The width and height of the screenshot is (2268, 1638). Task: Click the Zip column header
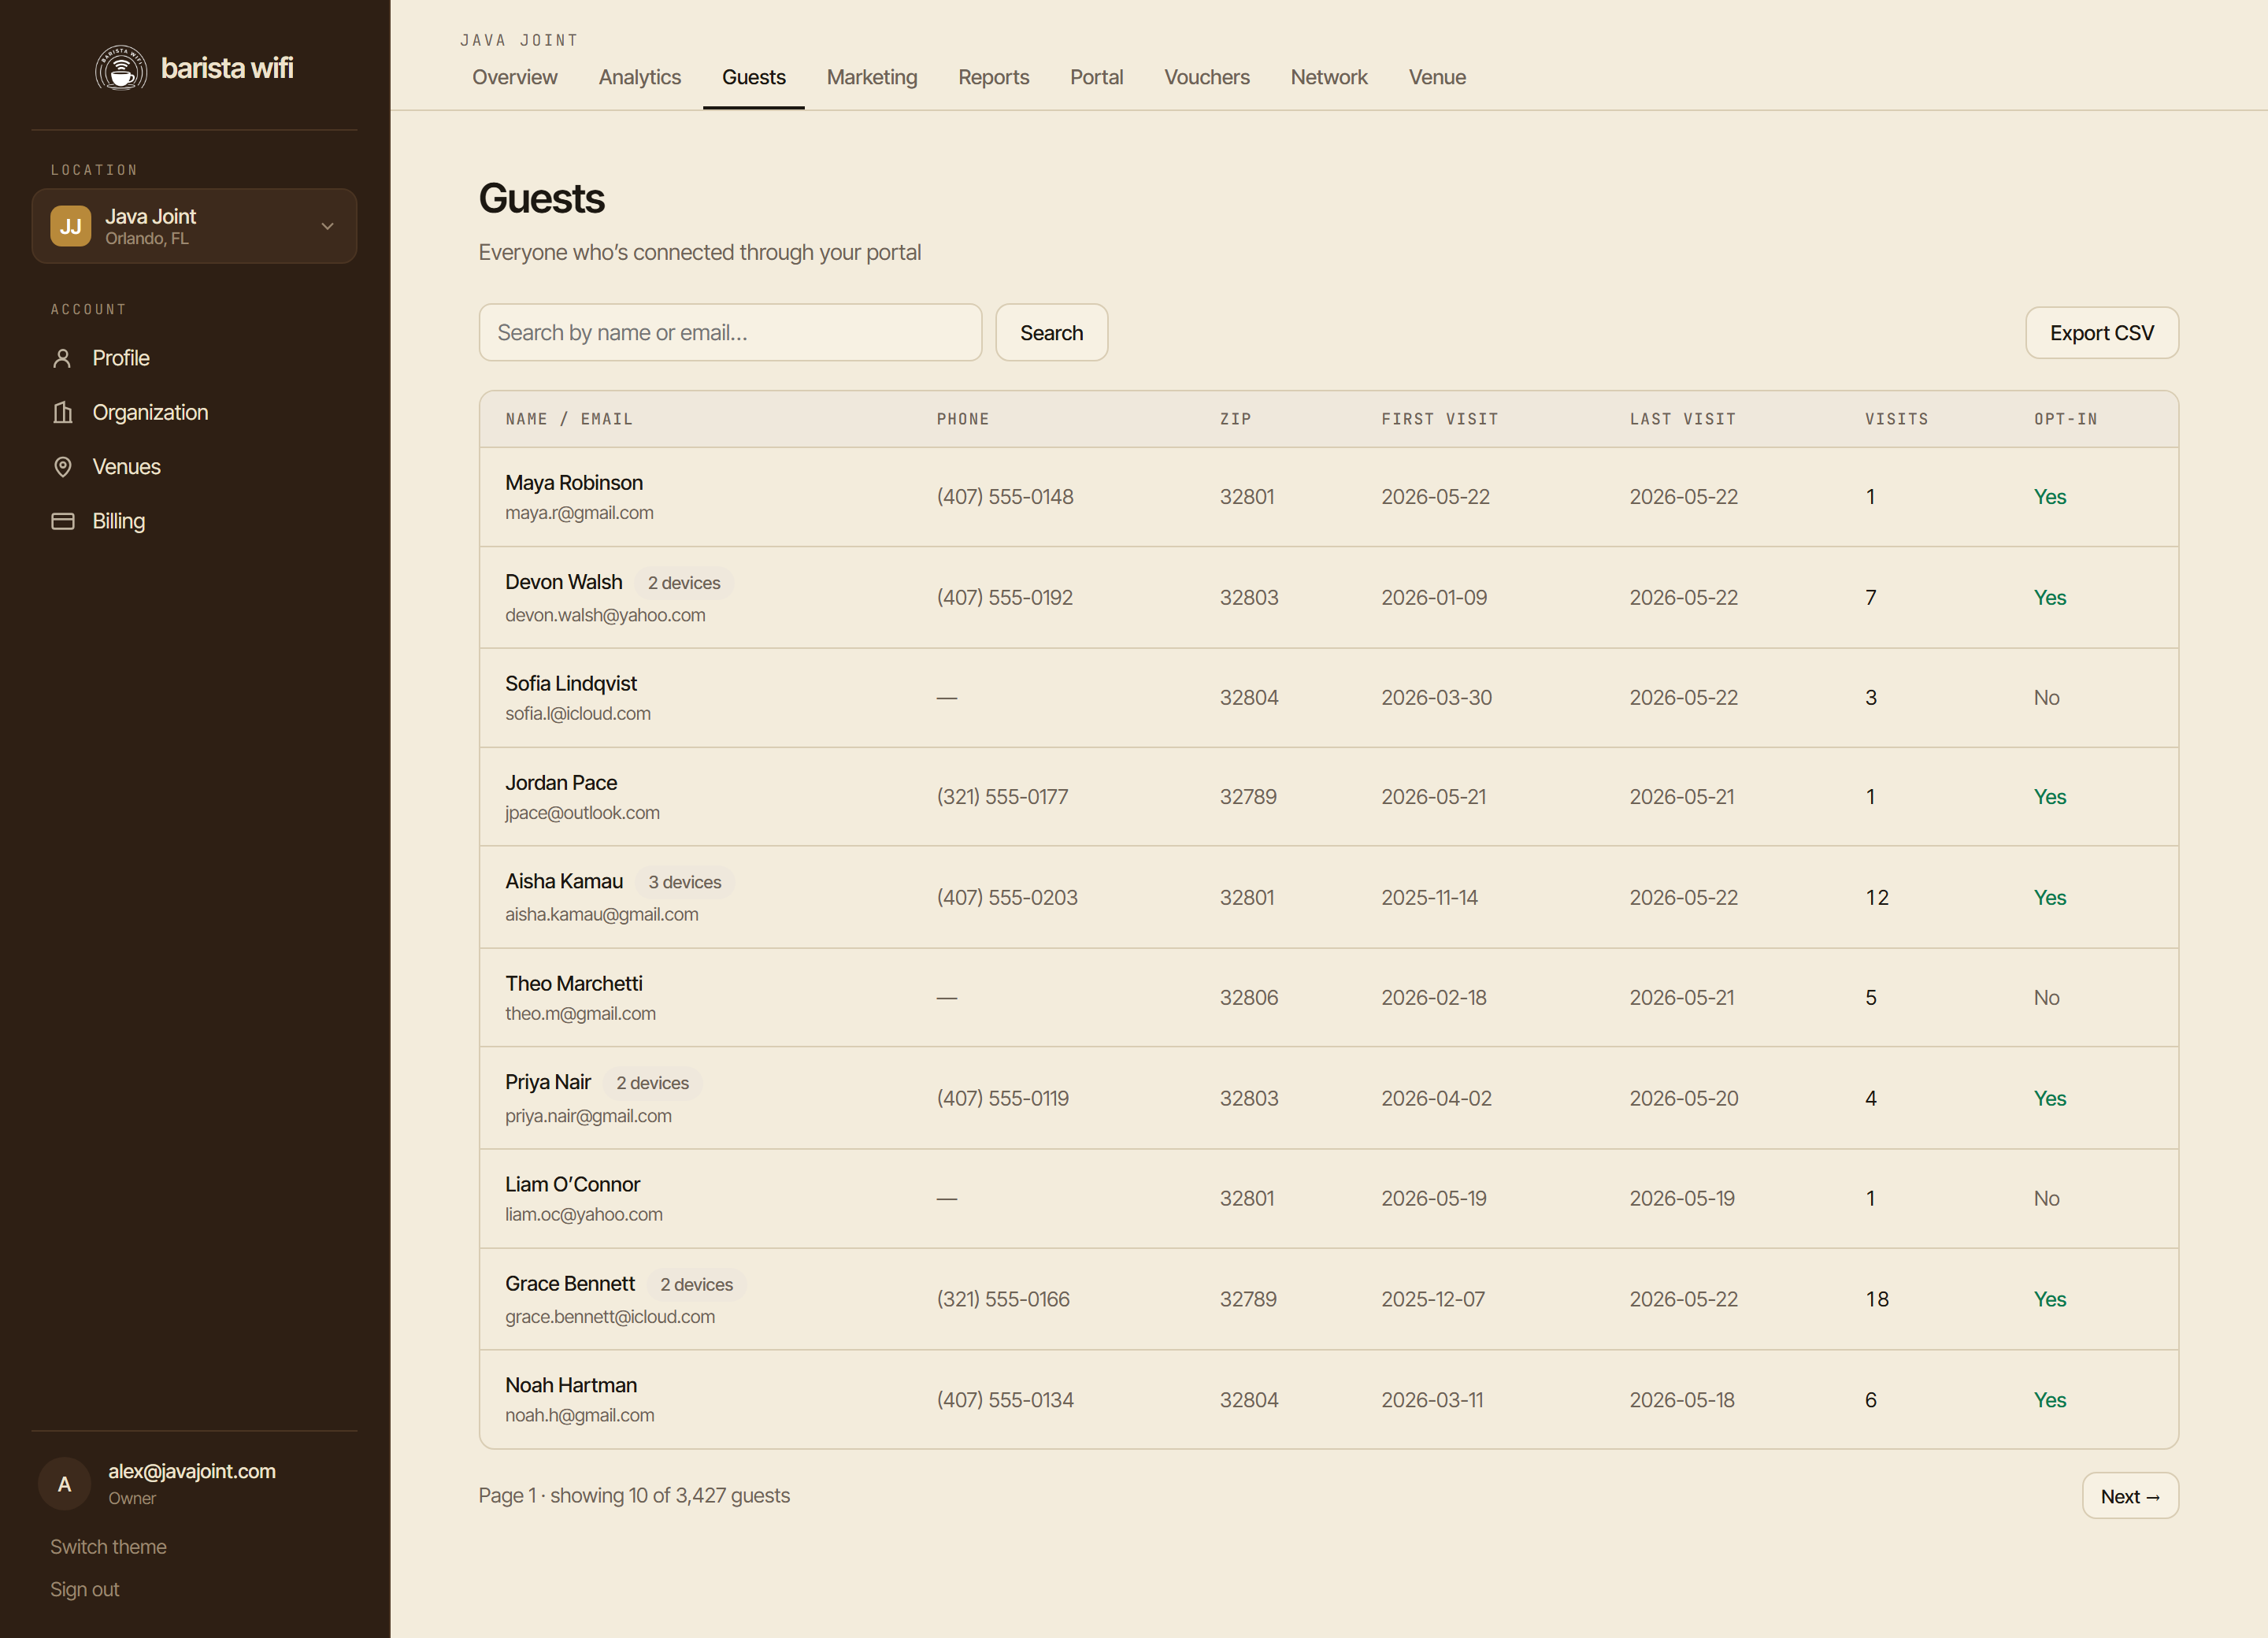point(1235,419)
